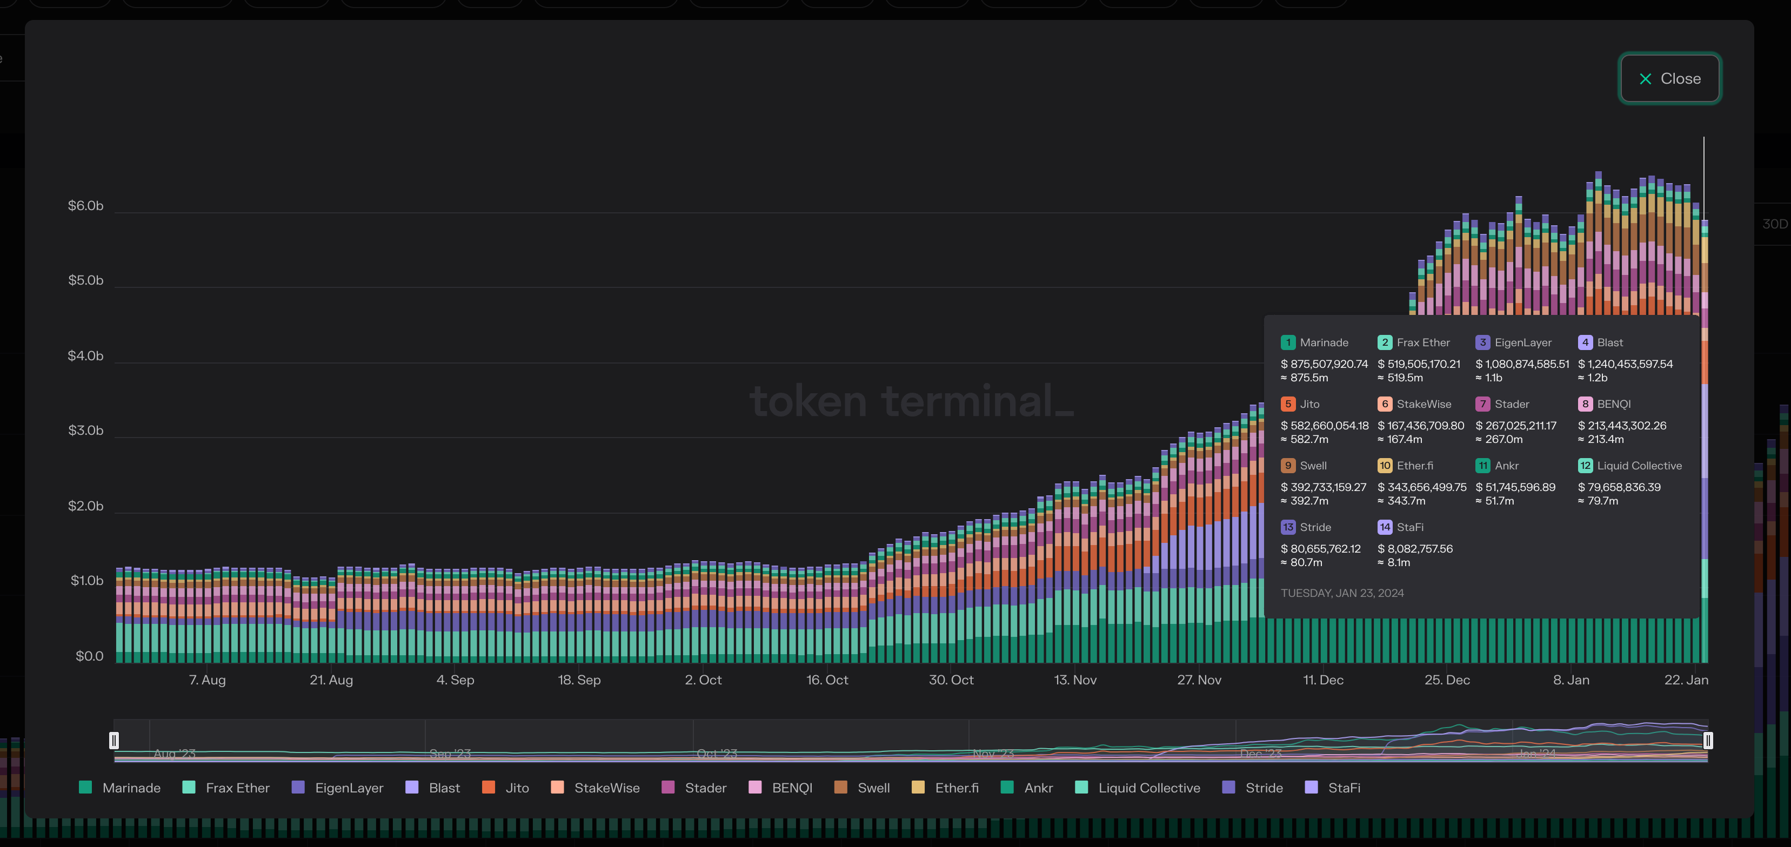The image size is (1791, 847).
Task: Click Ether.fi legend swatch icon
Action: (x=918, y=787)
